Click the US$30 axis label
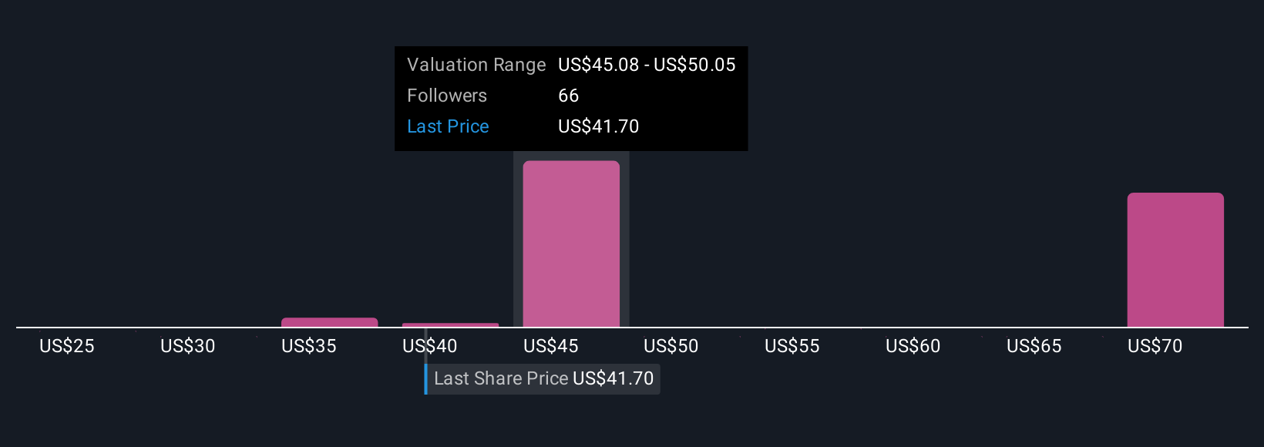The image size is (1264, 447). pyautogui.click(x=188, y=346)
